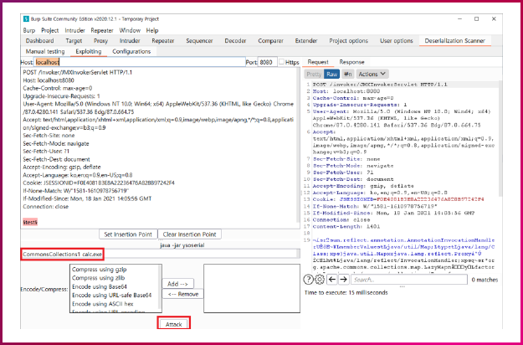The image size is (523, 345).
Task: Click the highlighted test insertion point marker
Action: 30,222
